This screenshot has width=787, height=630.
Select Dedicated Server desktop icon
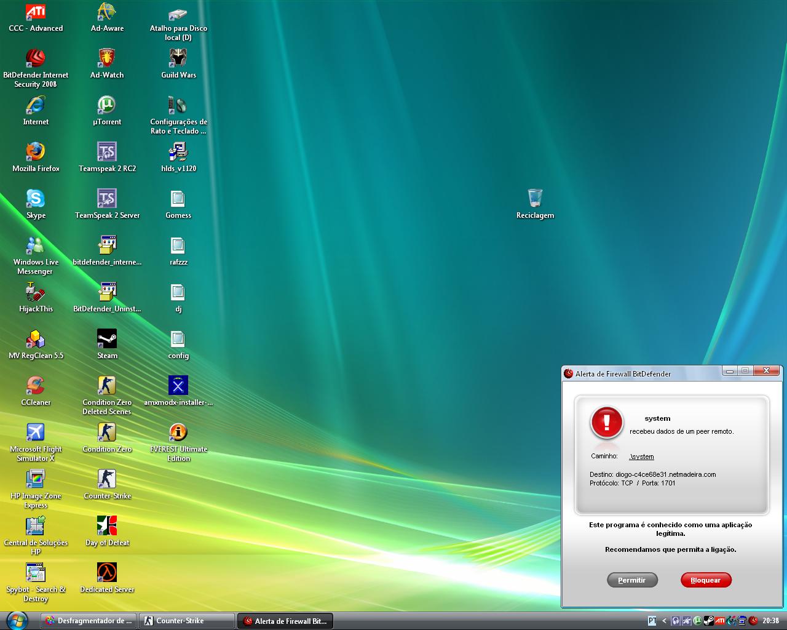click(107, 579)
